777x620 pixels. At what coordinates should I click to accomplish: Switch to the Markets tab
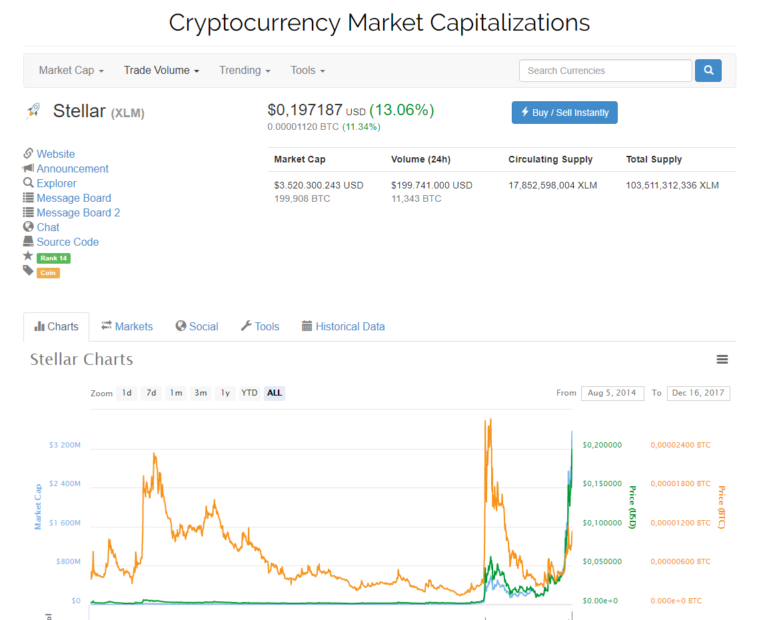[127, 326]
